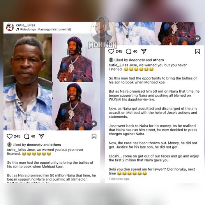Open comments bubble on the right post
The width and height of the screenshot is (205, 205).
point(128,51)
